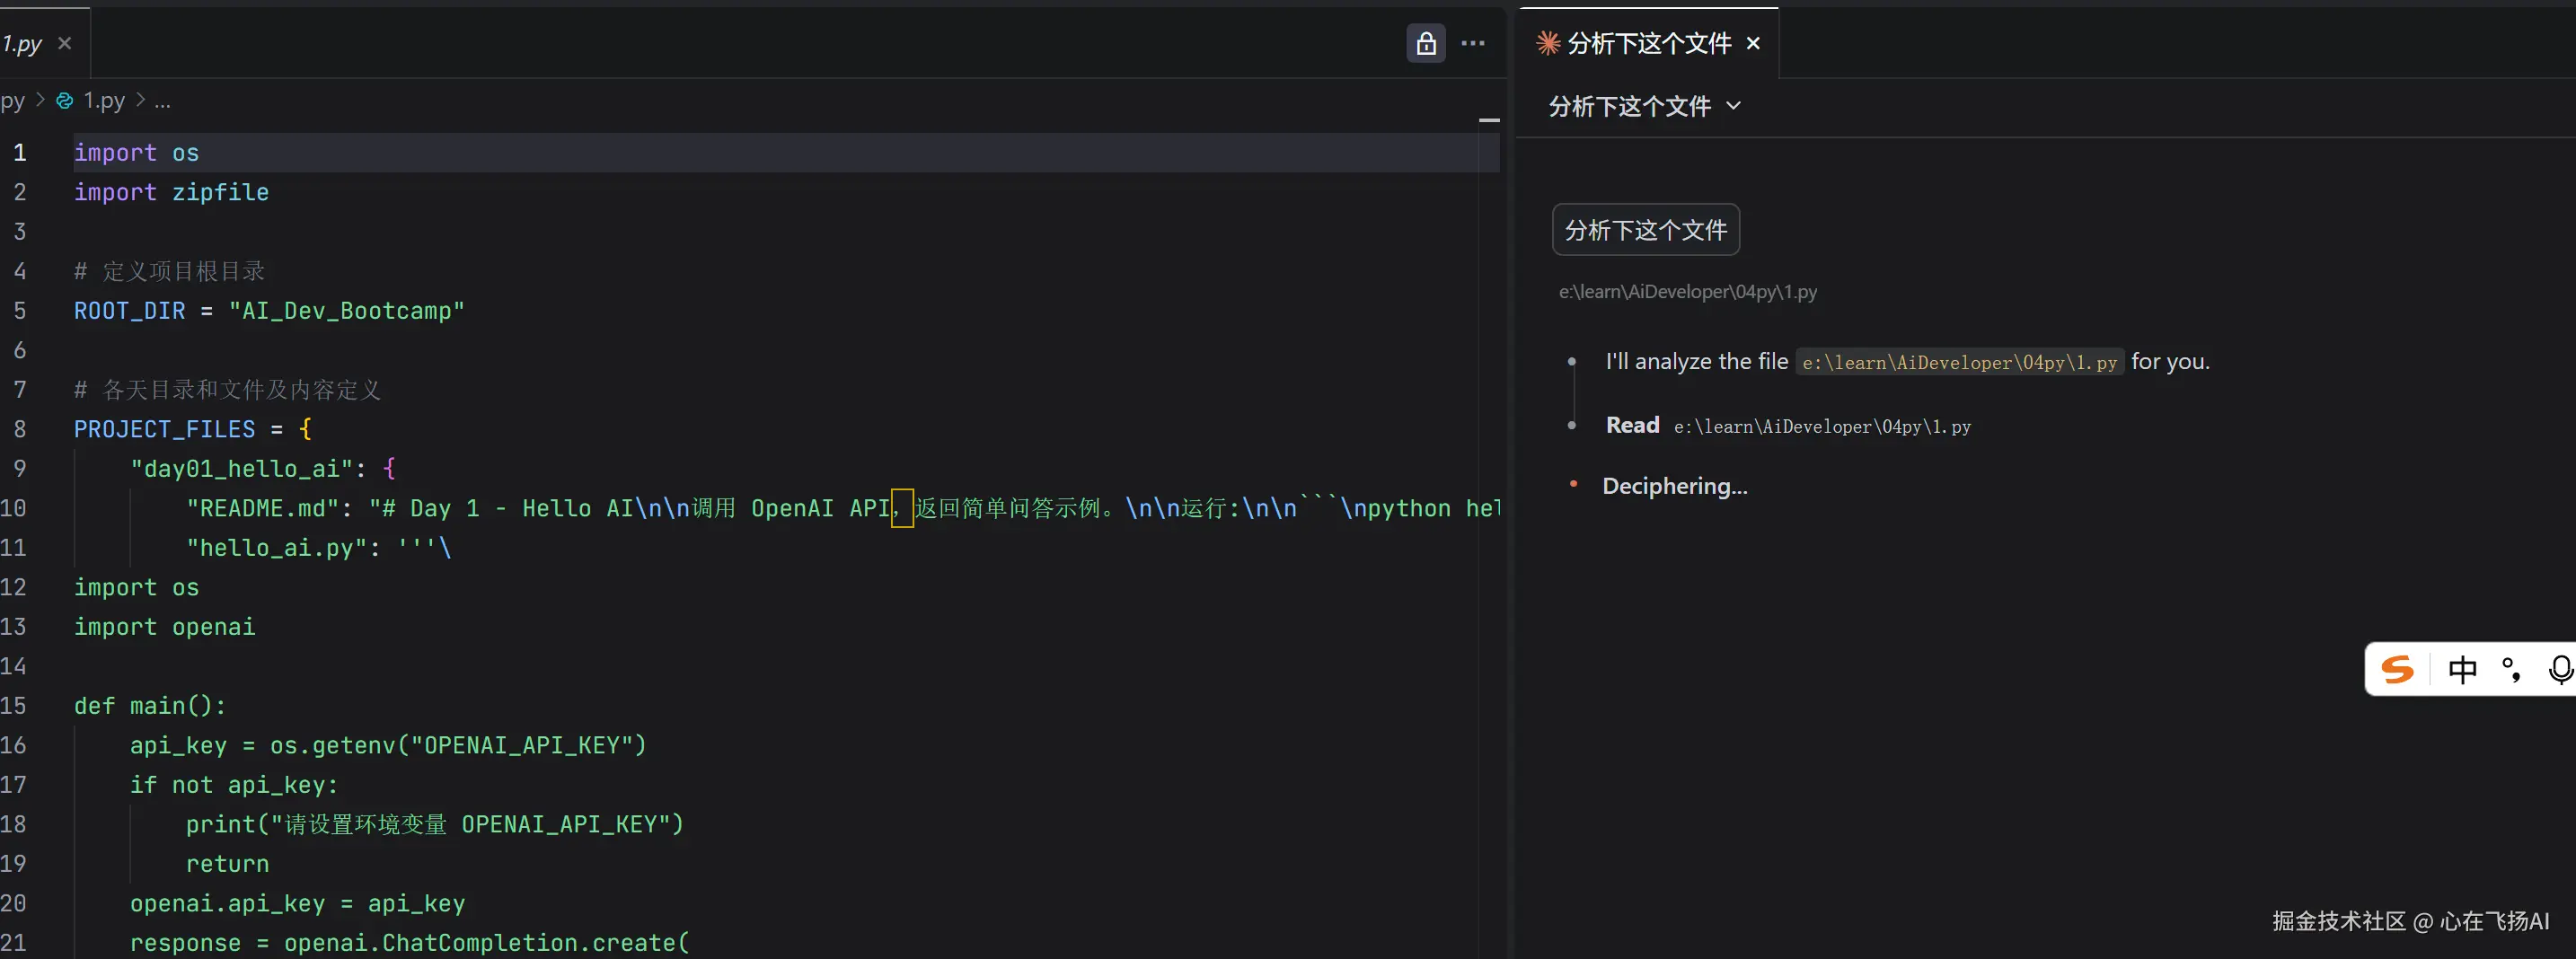
Task: Toggle the 中 Chinese/English input mode
Action: click(2462, 669)
